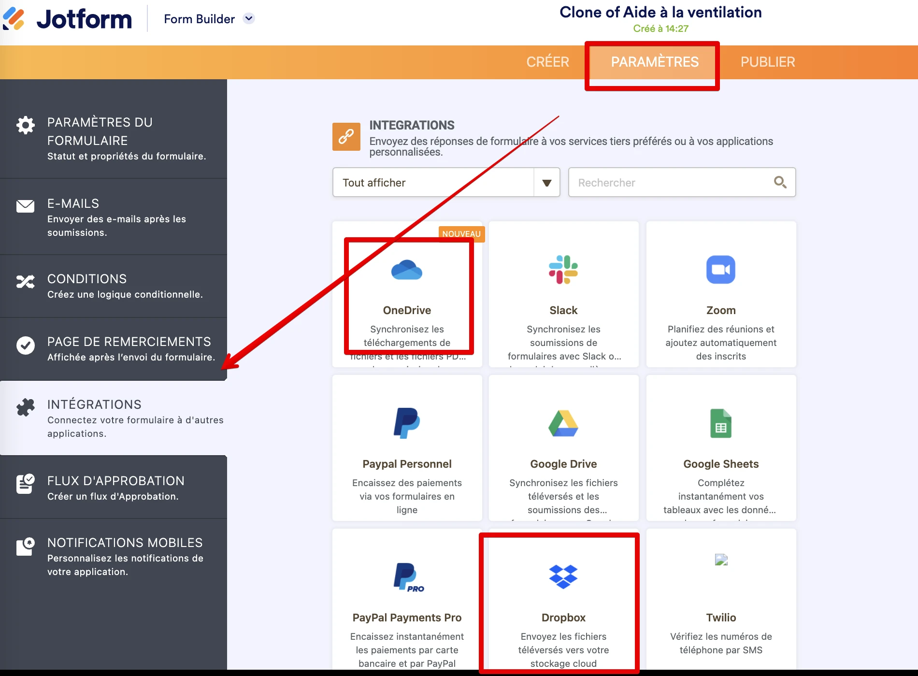918x676 pixels.
Task: Choose the Google Sheets icon
Action: 720,423
